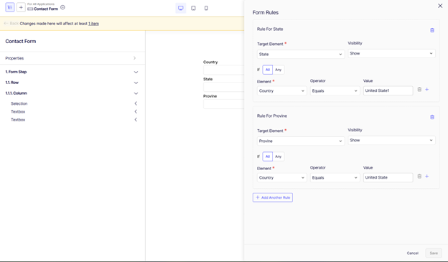Expand the first Textbox element chevron
The height and width of the screenshot is (262, 448).
(136, 111)
